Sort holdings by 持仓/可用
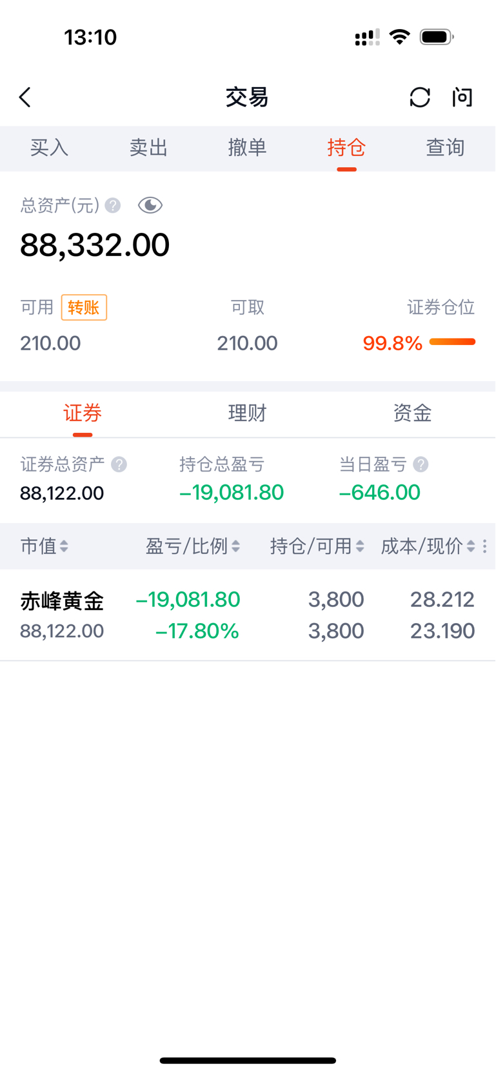The width and height of the screenshot is (496, 1074). click(317, 546)
